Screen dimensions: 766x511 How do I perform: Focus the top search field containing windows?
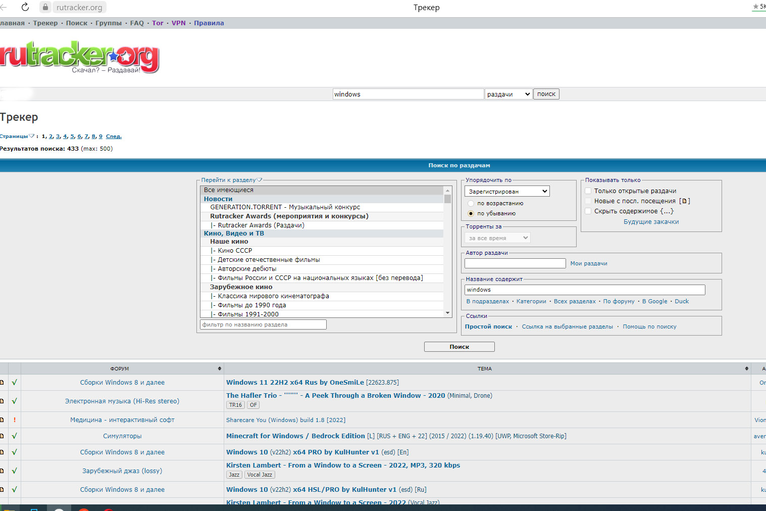coord(408,94)
